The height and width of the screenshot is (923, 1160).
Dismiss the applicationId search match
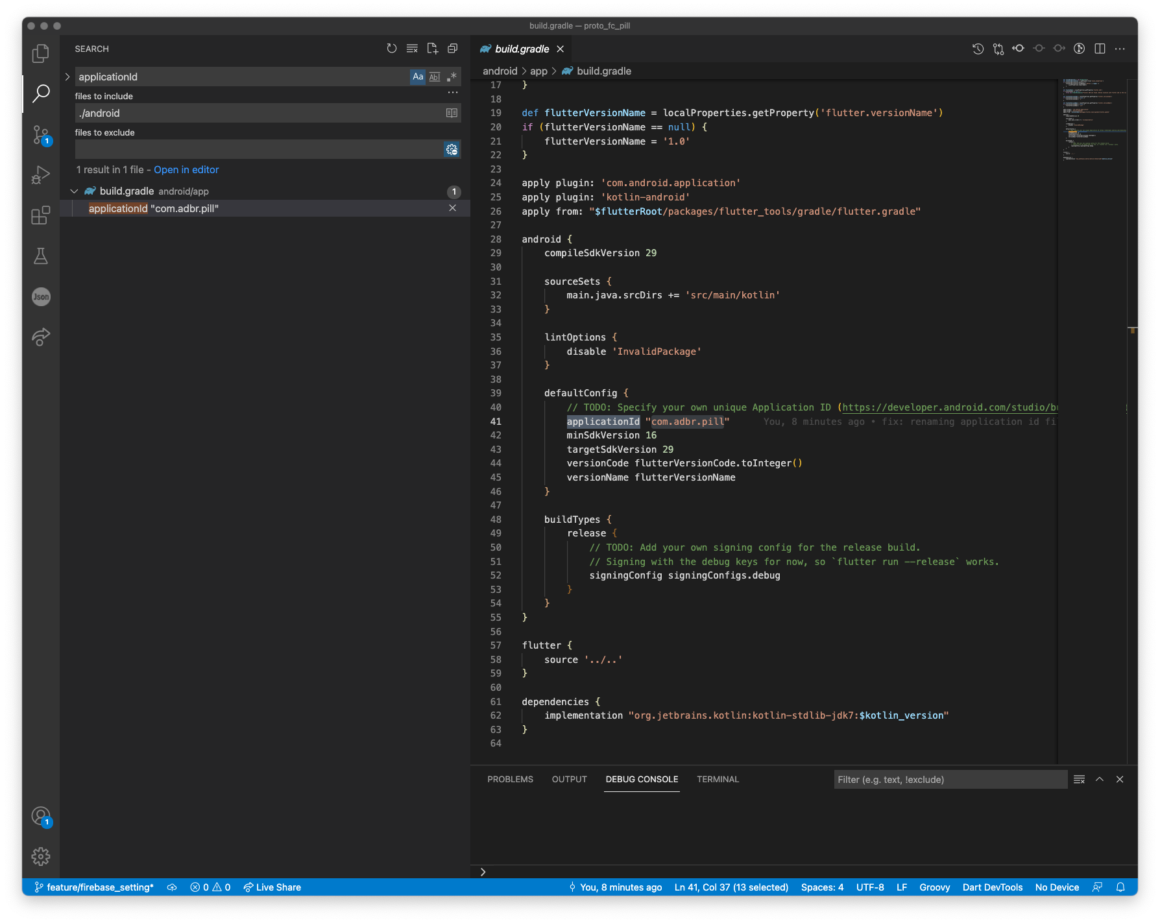tap(453, 208)
